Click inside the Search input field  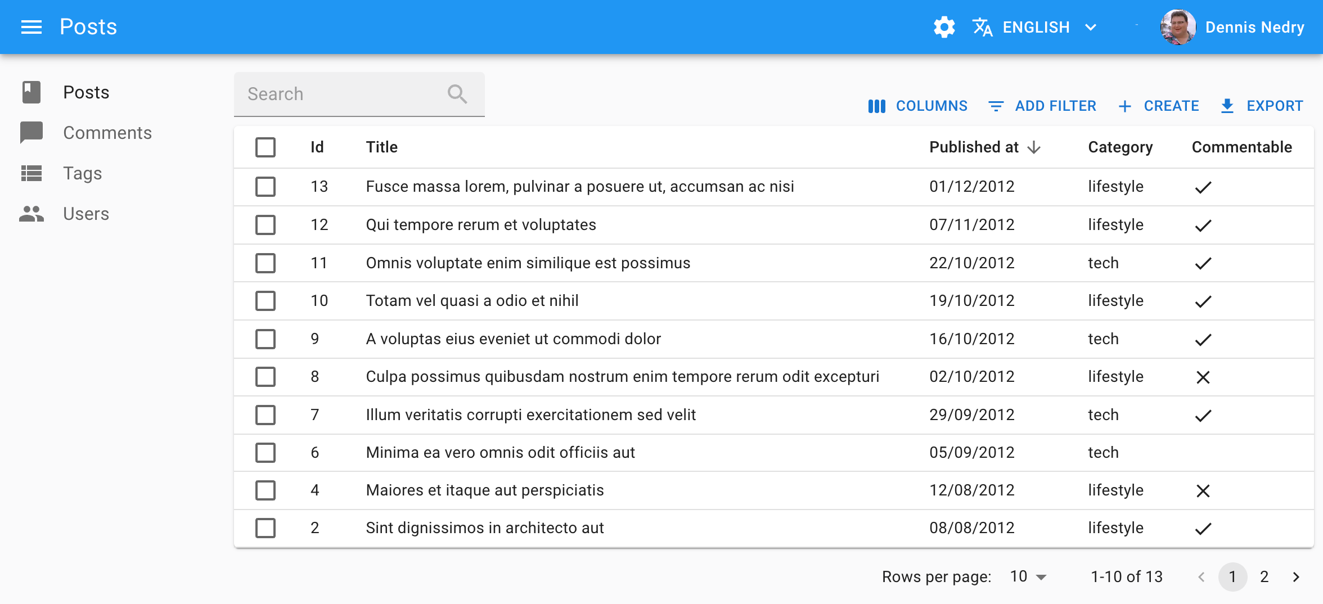coord(337,94)
